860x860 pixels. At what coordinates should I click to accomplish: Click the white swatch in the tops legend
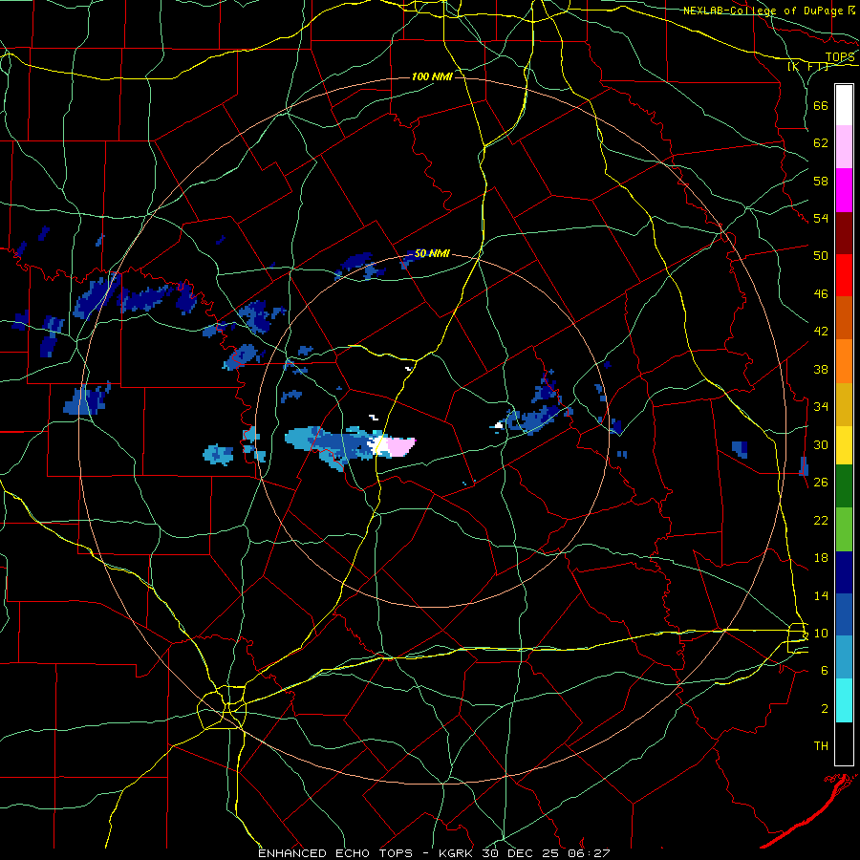[844, 105]
